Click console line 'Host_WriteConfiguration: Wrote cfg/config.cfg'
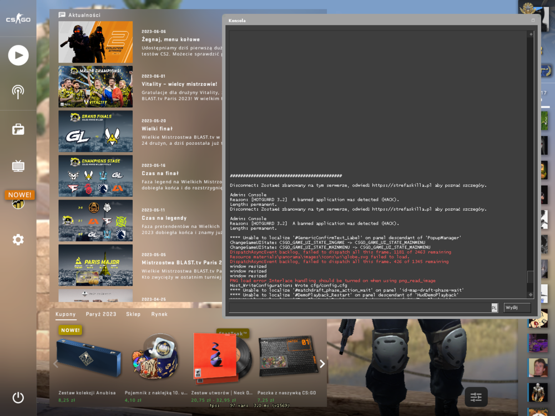Viewport: 555px width, 416px height. [x=289, y=286]
